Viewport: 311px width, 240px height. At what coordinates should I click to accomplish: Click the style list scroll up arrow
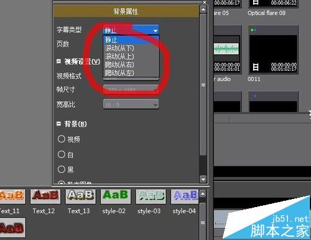pyautogui.click(x=203, y=194)
